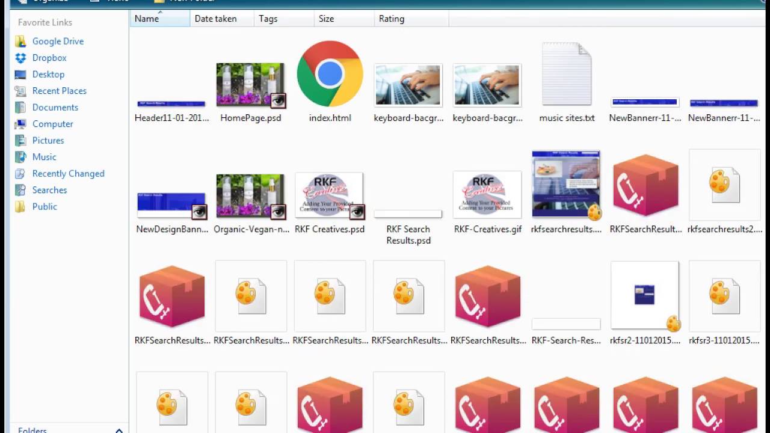Select the RKF Creatives.psd thumbnail
Screen dimensions: 770x433
(x=330, y=196)
